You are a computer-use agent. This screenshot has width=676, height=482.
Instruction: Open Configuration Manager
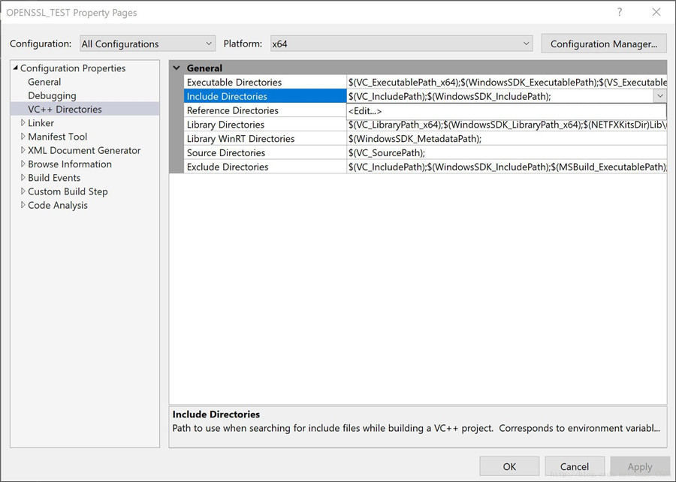click(x=604, y=44)
